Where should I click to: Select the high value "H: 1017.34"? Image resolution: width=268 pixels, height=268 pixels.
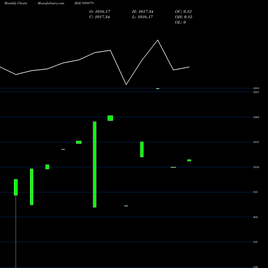click(x=143, y=12)
